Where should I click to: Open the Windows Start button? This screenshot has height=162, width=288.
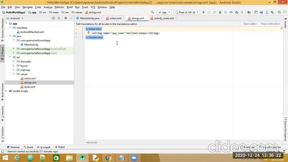tap(5, 158)
